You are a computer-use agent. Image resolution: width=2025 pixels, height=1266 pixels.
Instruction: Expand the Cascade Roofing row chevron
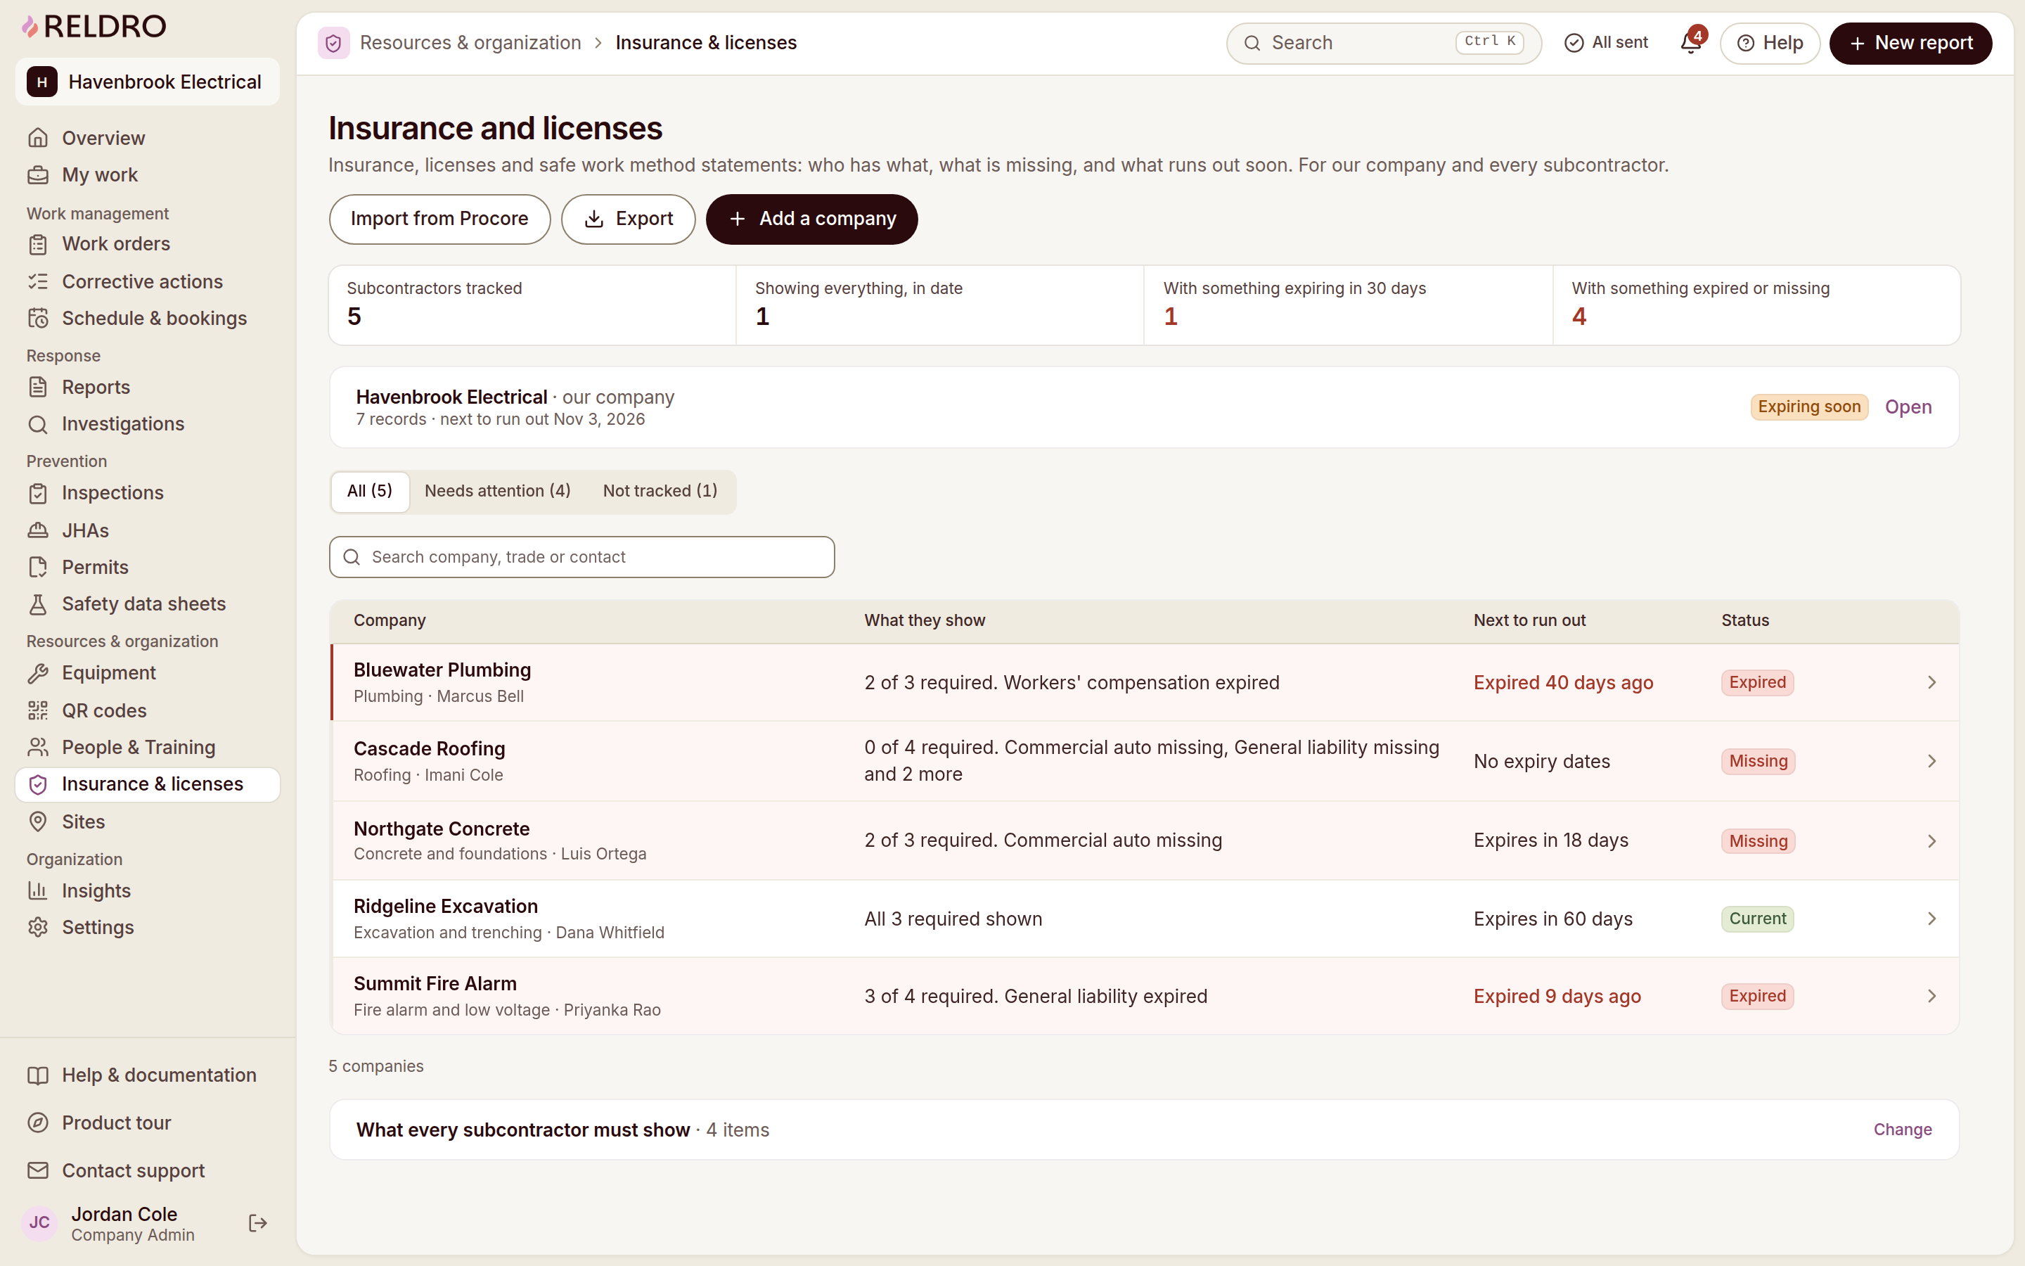tap(1931, 761)
